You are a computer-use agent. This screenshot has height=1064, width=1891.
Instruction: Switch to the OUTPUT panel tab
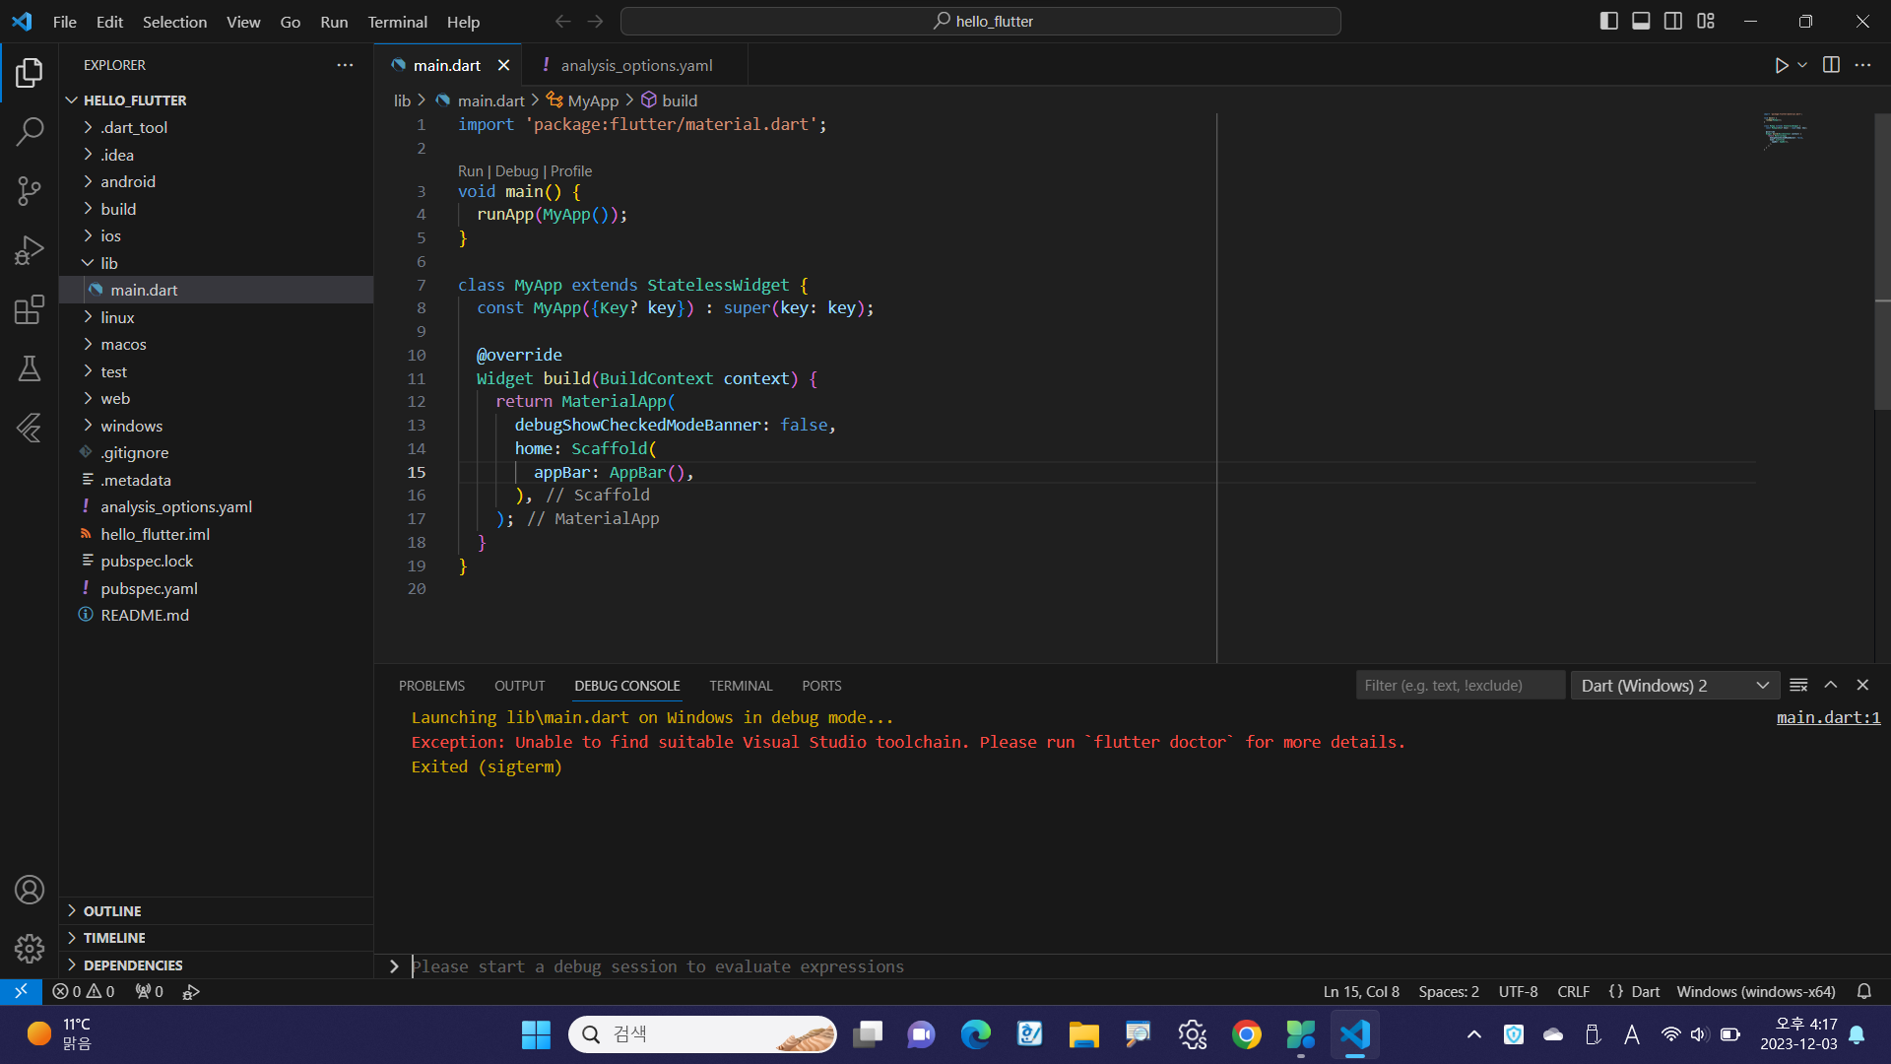[x=519, y=686]
